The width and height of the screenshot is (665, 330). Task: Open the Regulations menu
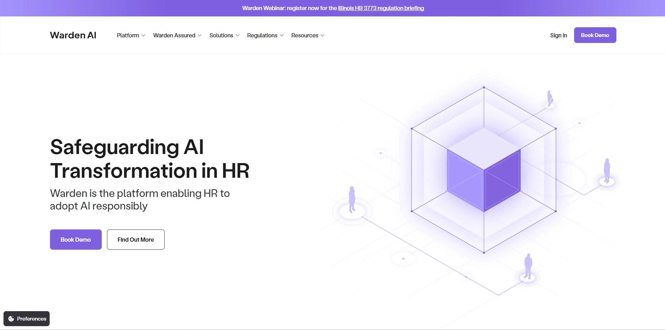[265, 35]
